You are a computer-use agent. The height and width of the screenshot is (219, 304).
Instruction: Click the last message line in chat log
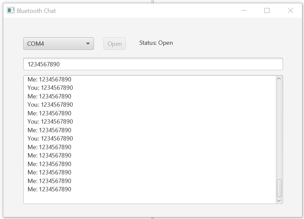tap(49, 189)
